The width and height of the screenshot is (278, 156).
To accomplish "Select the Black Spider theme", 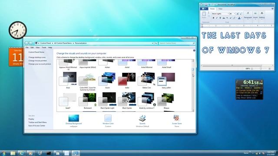I will pos(127,101).
